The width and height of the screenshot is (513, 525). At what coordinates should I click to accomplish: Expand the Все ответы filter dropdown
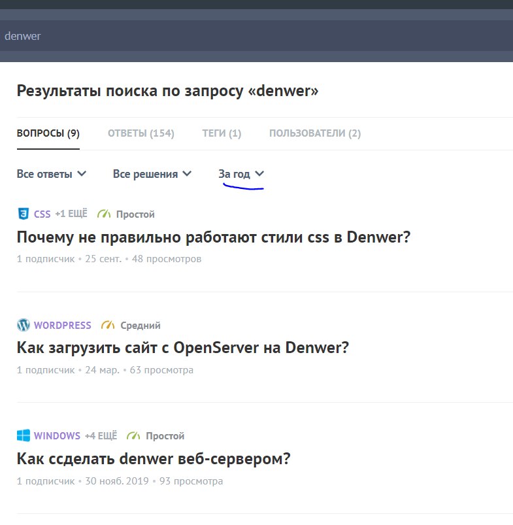[x=52, y=174]
